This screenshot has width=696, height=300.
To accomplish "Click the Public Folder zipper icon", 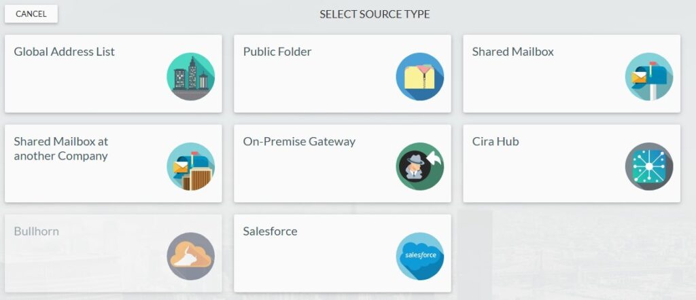I will 420,77.
